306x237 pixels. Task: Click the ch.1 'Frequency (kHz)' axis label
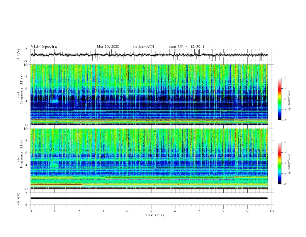(22, 90)
